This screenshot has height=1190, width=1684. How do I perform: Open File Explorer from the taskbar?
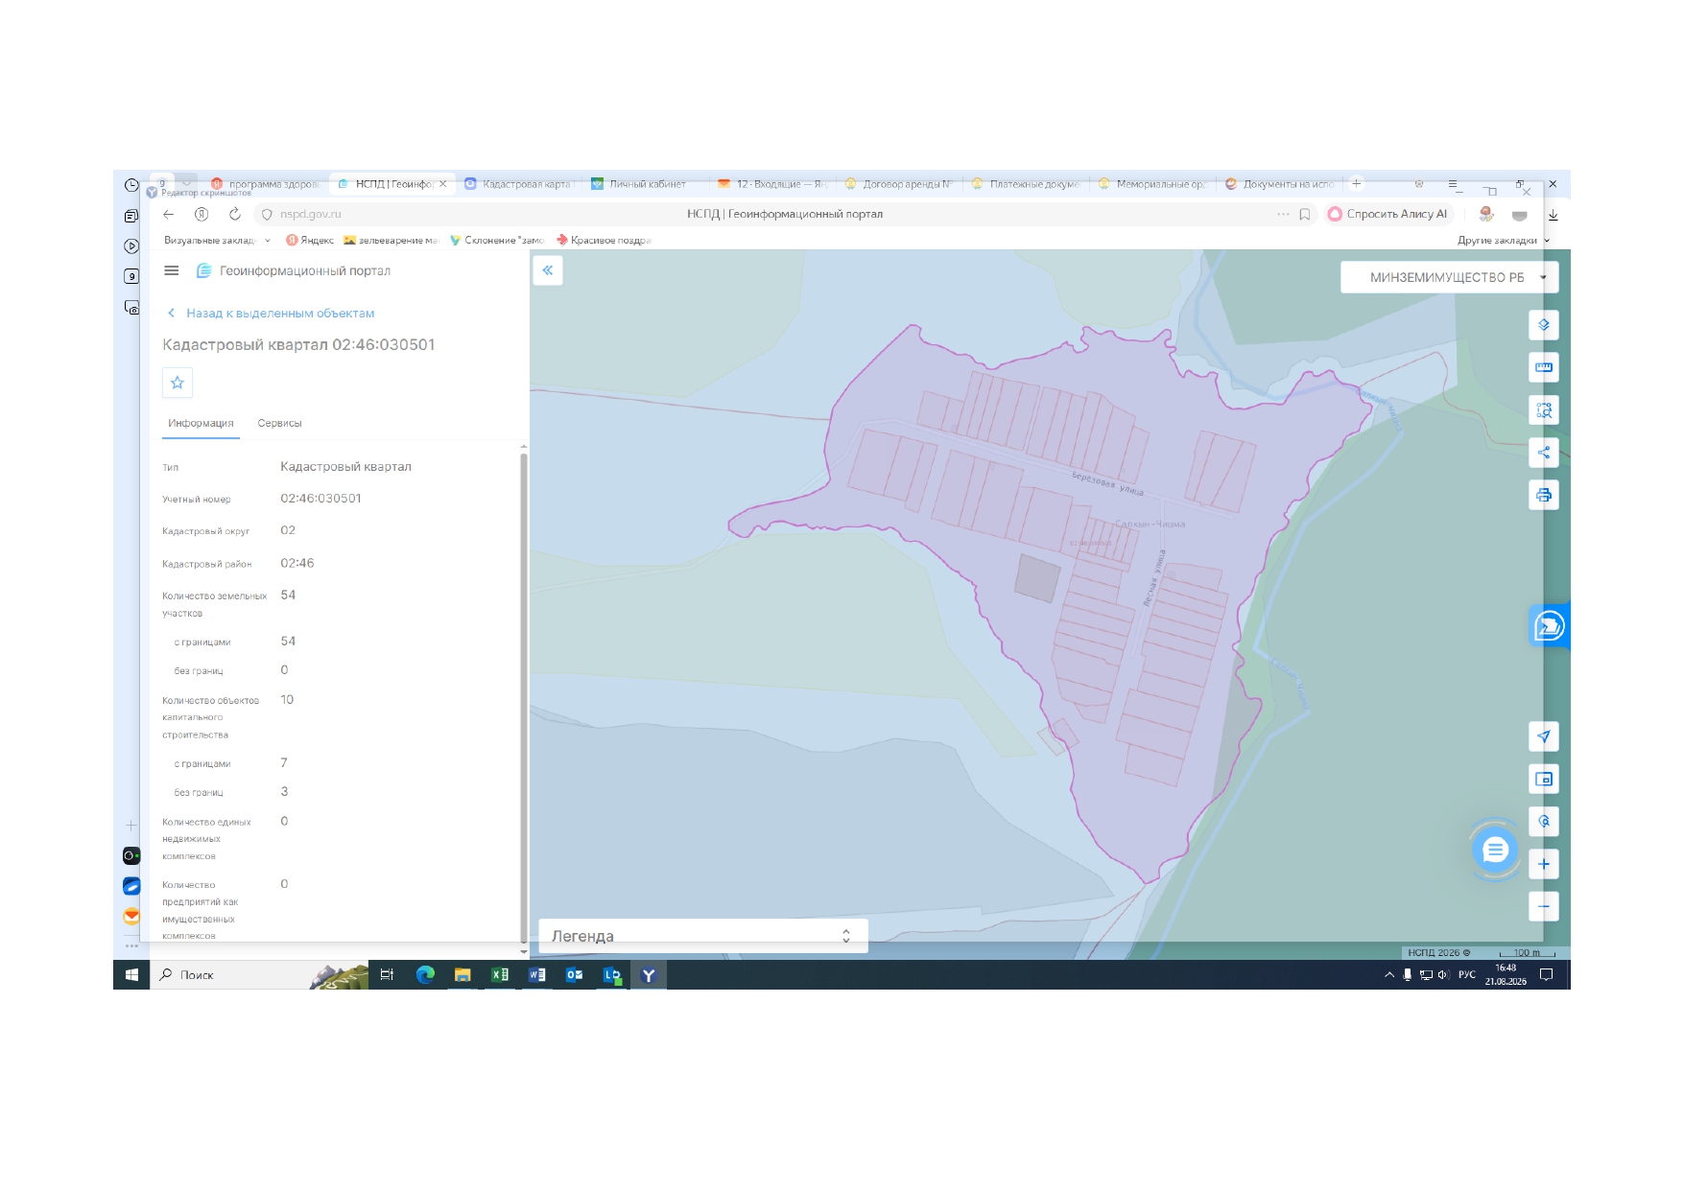pos(463,975)
